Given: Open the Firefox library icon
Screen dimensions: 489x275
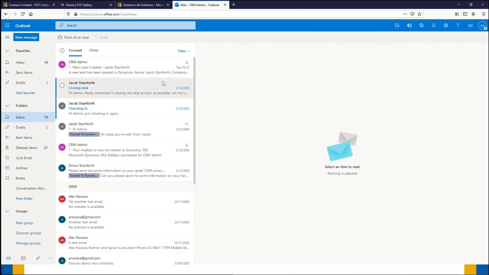Looking at the screenshot, I should click(x=457, y=14).
